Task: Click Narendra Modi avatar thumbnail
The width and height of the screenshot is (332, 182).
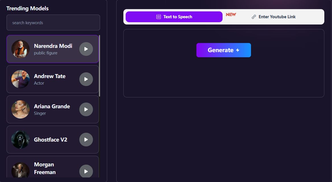Action: (20, 49)
